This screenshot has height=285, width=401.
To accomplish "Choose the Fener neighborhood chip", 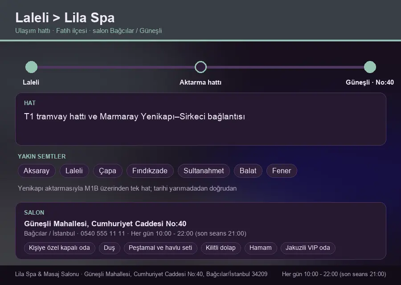I will (282, 171).
